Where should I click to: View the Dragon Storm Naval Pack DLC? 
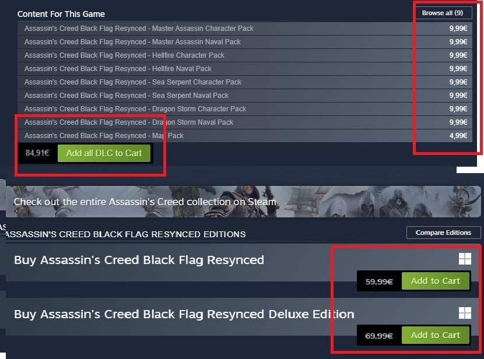point(245,122)
